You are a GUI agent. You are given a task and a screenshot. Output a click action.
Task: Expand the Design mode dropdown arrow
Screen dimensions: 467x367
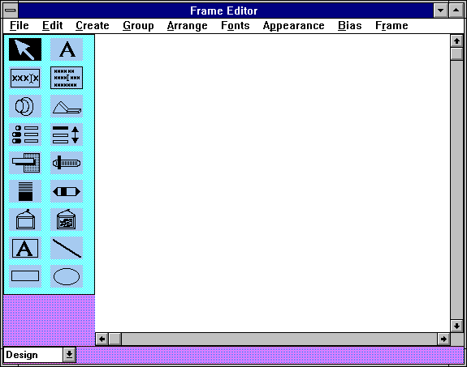(x=69, y=355)
